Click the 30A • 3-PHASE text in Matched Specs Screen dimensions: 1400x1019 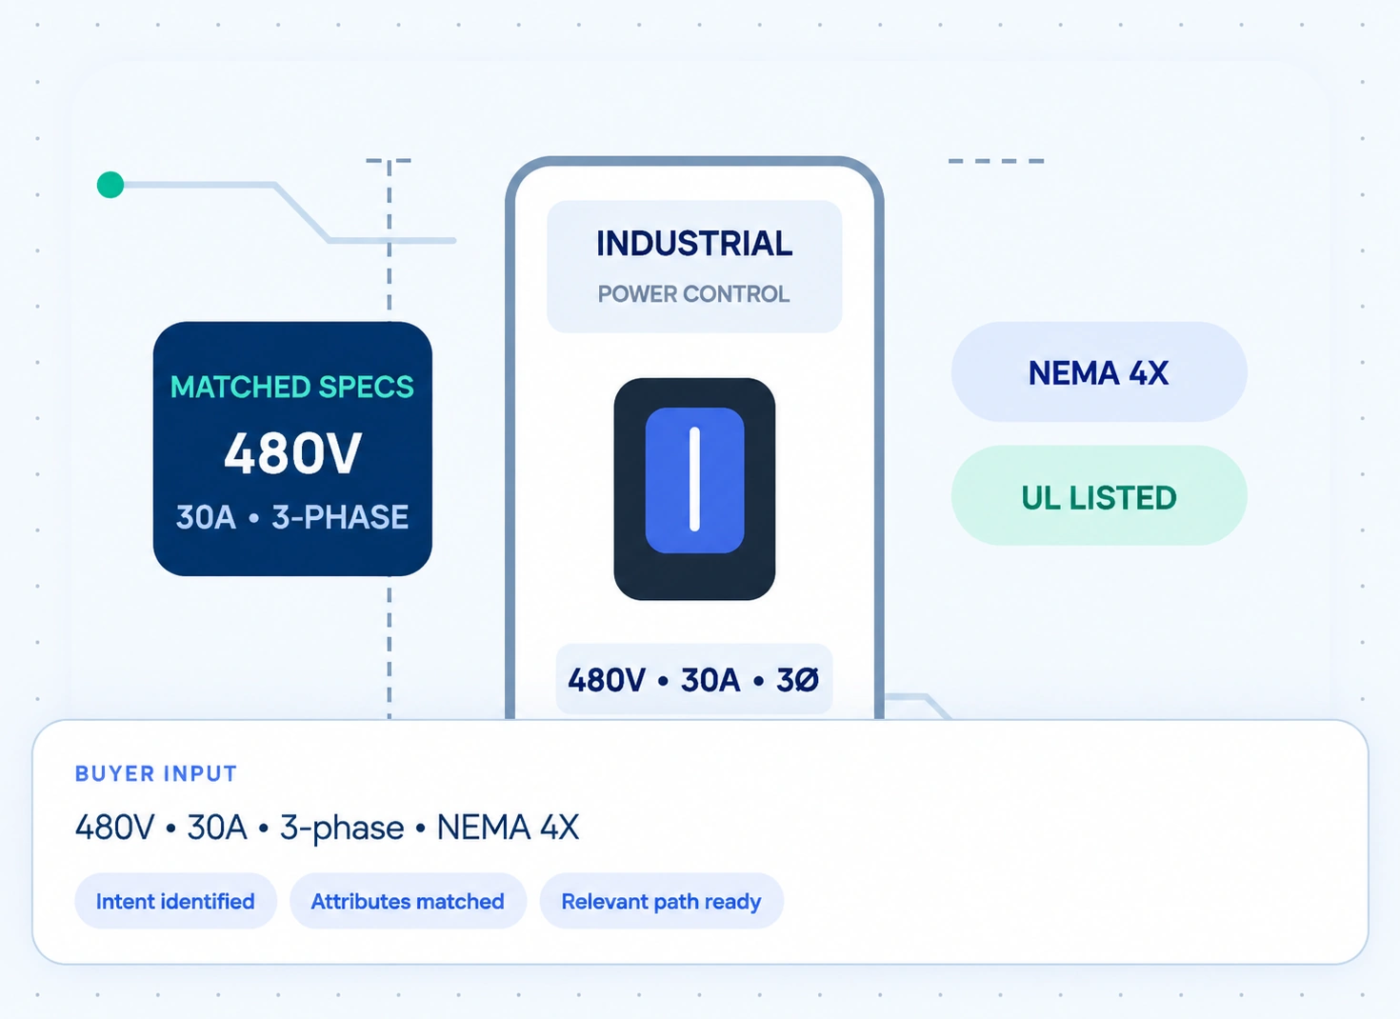[x=292, y=517]
